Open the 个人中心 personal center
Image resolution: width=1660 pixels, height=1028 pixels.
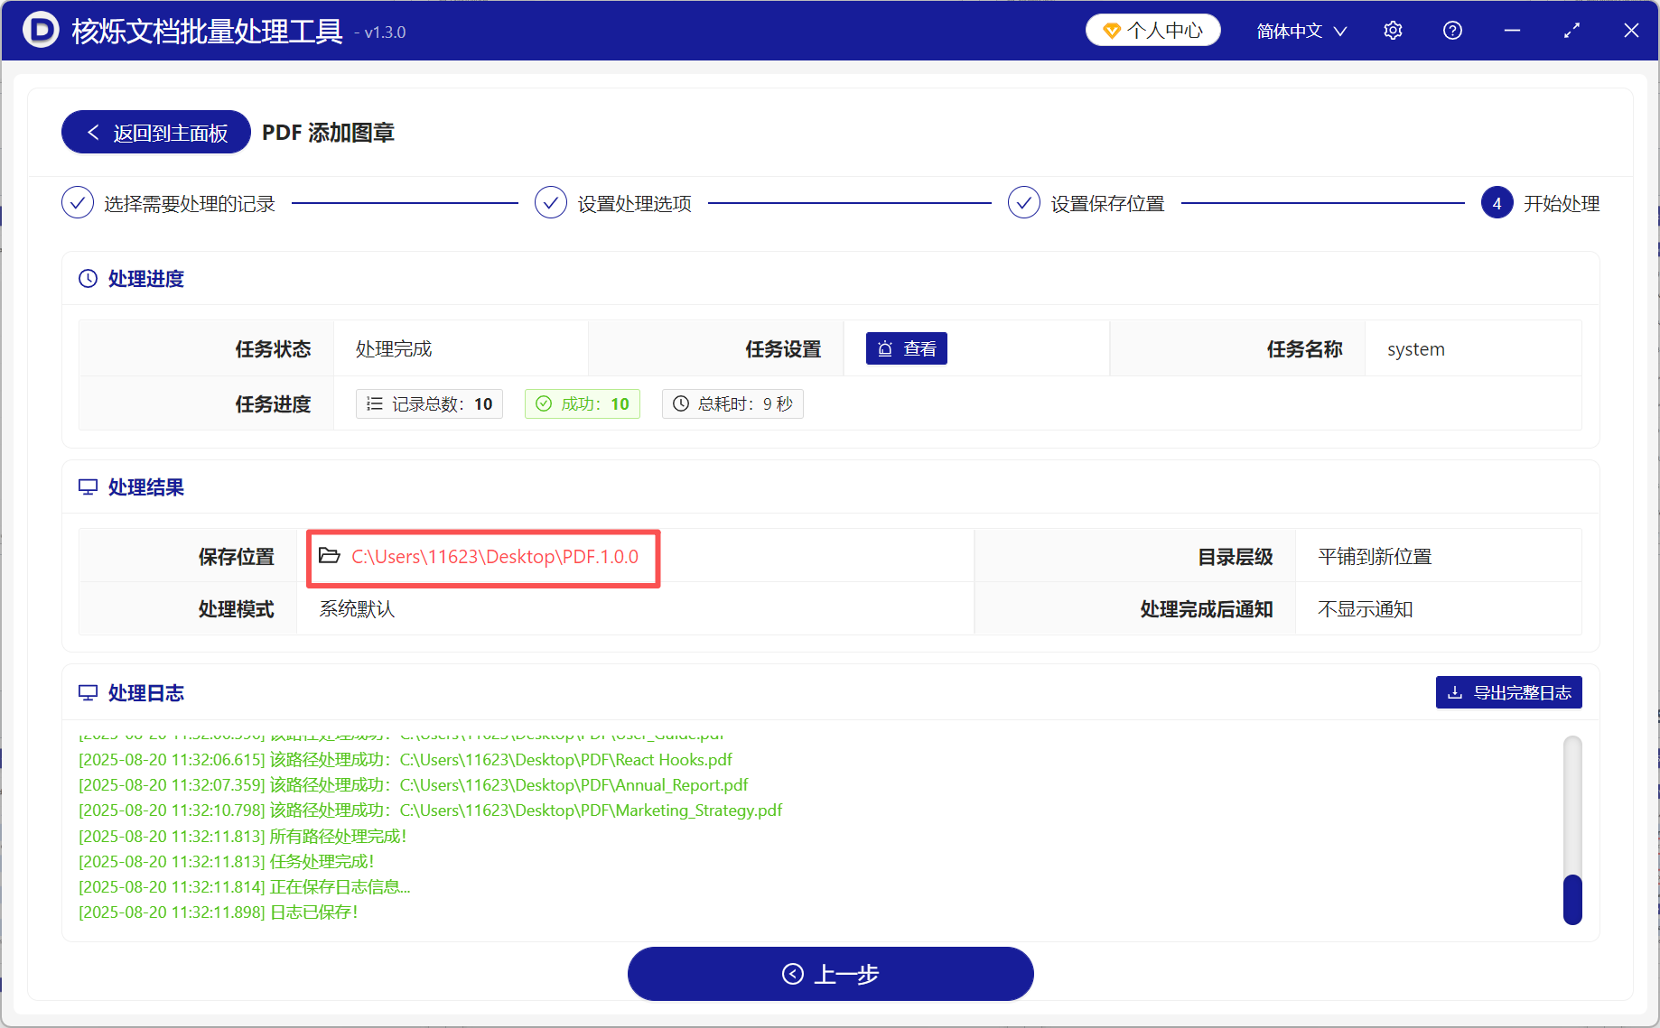[x=1152, y=30]
